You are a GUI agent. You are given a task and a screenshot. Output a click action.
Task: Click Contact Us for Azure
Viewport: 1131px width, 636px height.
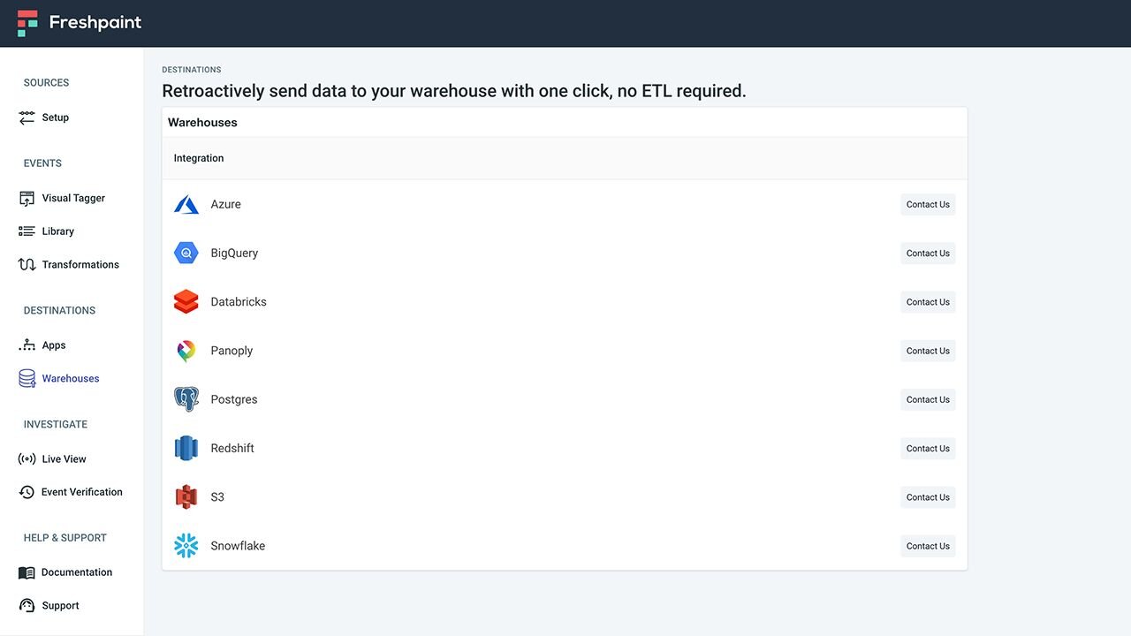(x=928, y=205)
